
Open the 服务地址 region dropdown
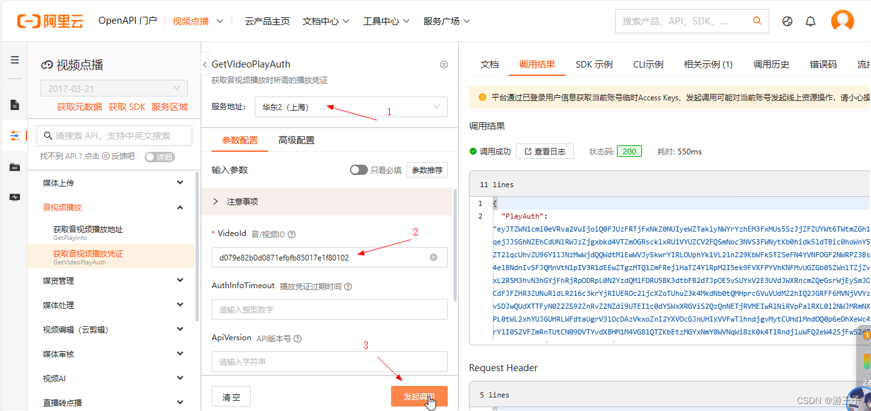351,107
